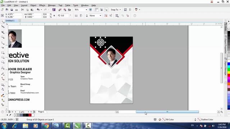230x129 pixels.
Task: Select the Shape tool in the toolbox
Action: coord(3,27)
